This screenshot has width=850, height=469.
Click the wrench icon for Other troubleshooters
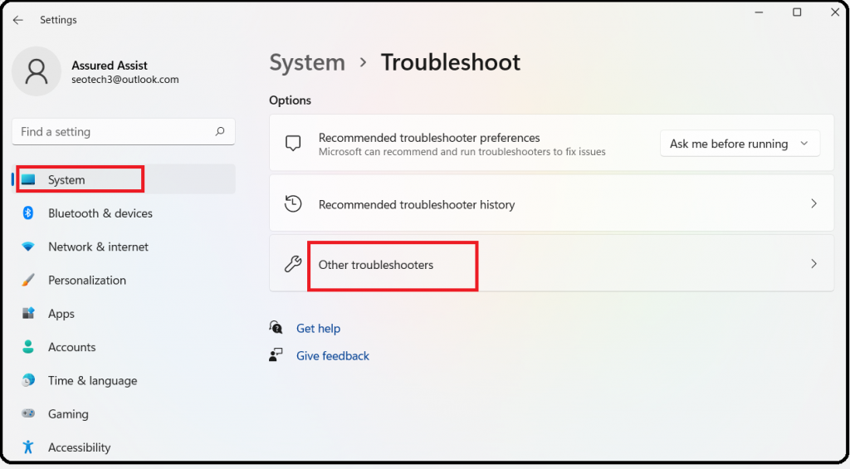tap(293, 264)
